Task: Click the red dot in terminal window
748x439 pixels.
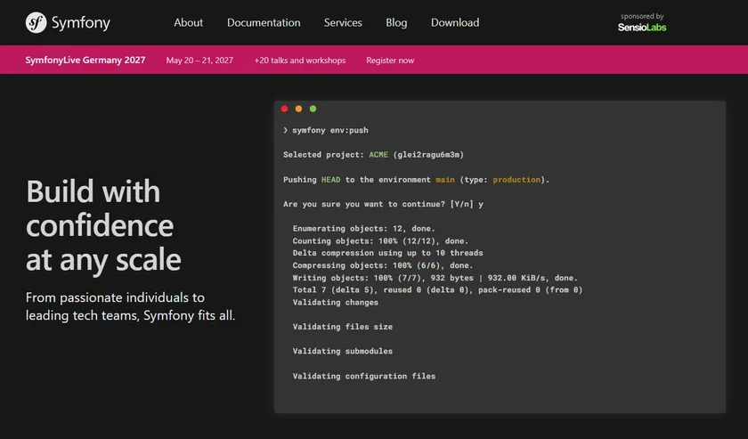Action: tap(285, 109)
